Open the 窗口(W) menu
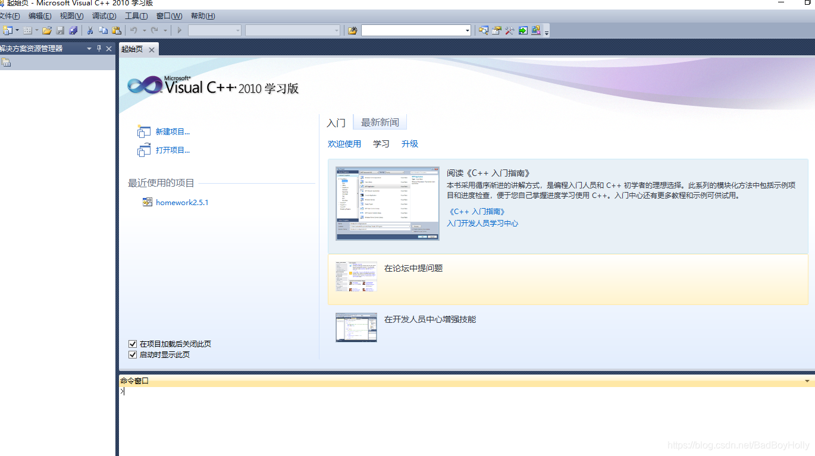Screen dimensions: 815x456 [x=169, y=16]
